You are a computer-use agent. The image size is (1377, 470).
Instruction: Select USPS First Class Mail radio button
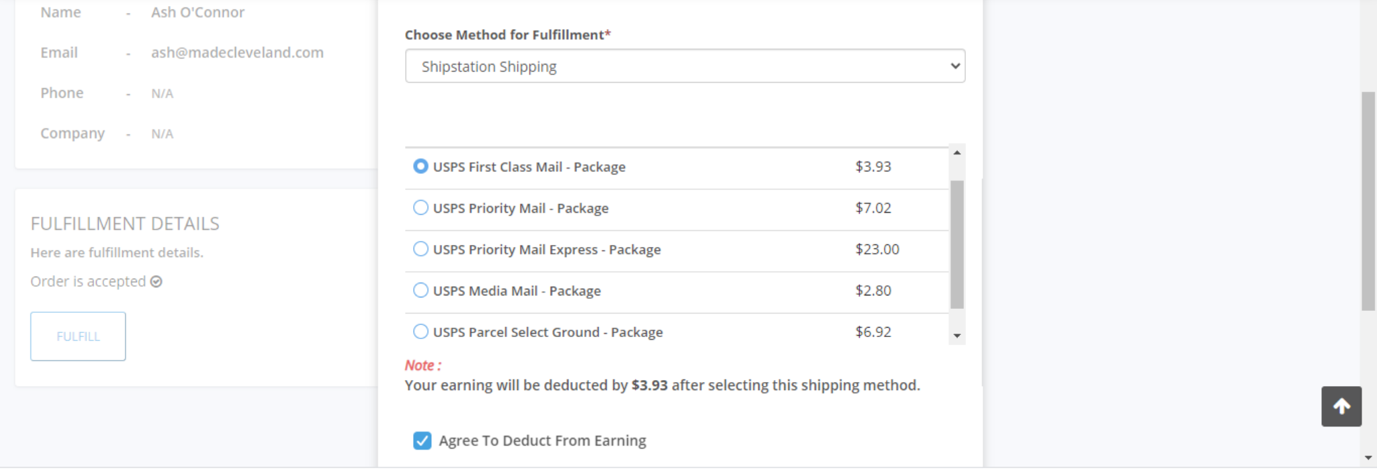[x=420, y=167]
